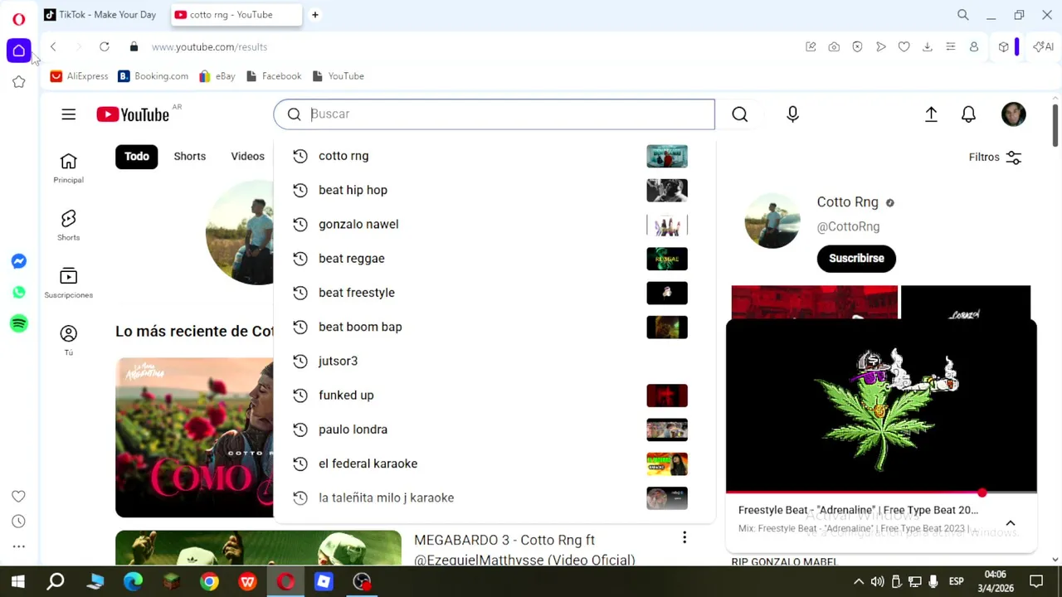The image size is (1062, 597).
Task: Open the Opera AI button
Action: tap(1043, 46)
